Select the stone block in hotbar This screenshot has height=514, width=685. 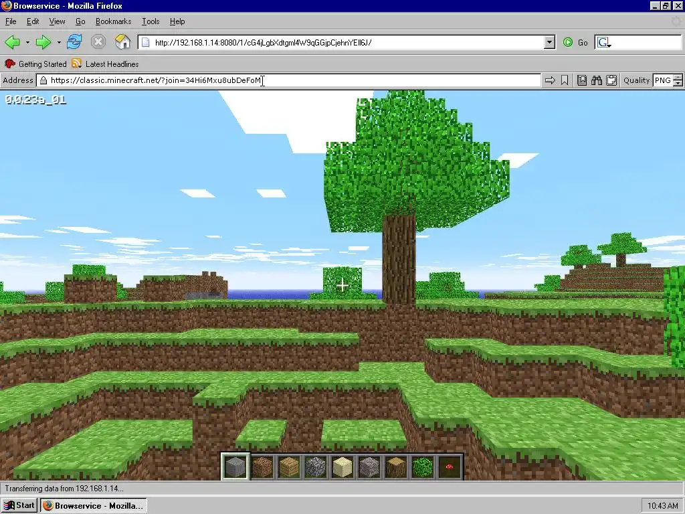point(235,466)
